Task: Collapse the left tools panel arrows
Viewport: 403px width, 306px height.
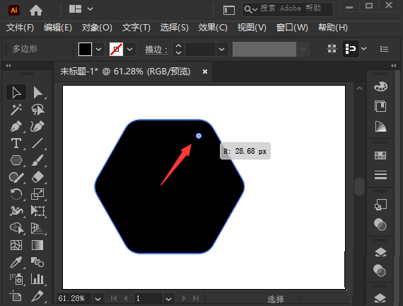Action: pyautogui.click(x=8, y=66)
